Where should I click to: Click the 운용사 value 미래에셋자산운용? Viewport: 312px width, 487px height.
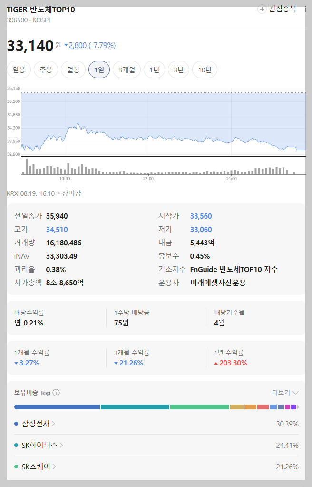point(218,283)
